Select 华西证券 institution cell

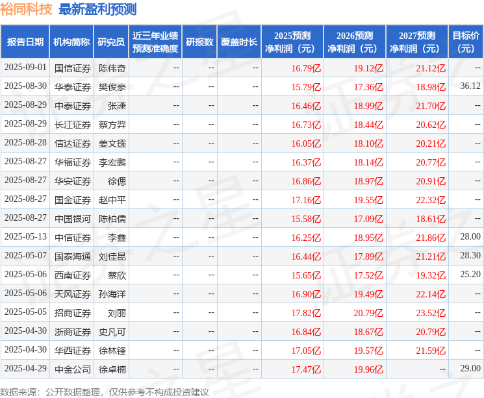pos(73,350)
